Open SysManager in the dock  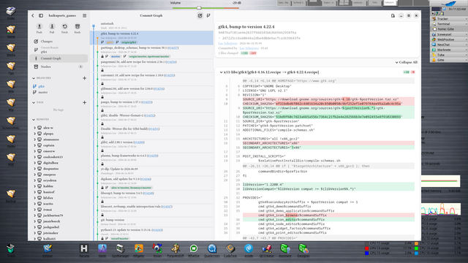(120, 250)
